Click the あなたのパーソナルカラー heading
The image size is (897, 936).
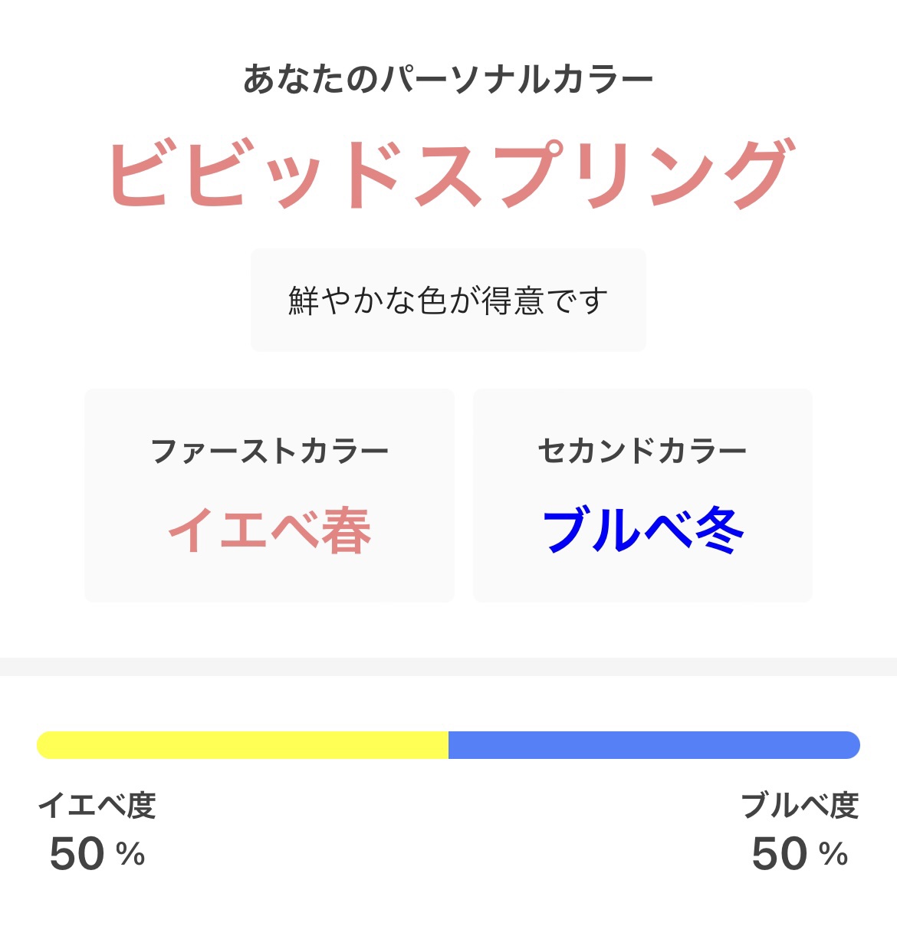(449, 75)
